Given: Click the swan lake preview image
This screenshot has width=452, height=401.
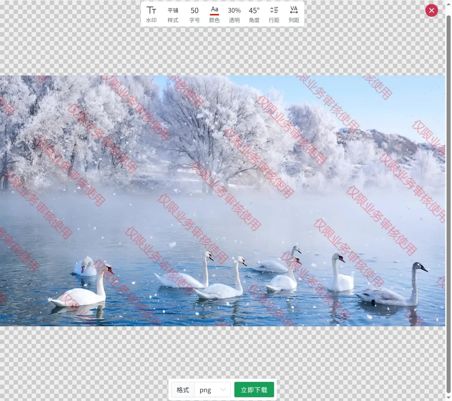Looking at the screenshot, I should pos(222,212).
